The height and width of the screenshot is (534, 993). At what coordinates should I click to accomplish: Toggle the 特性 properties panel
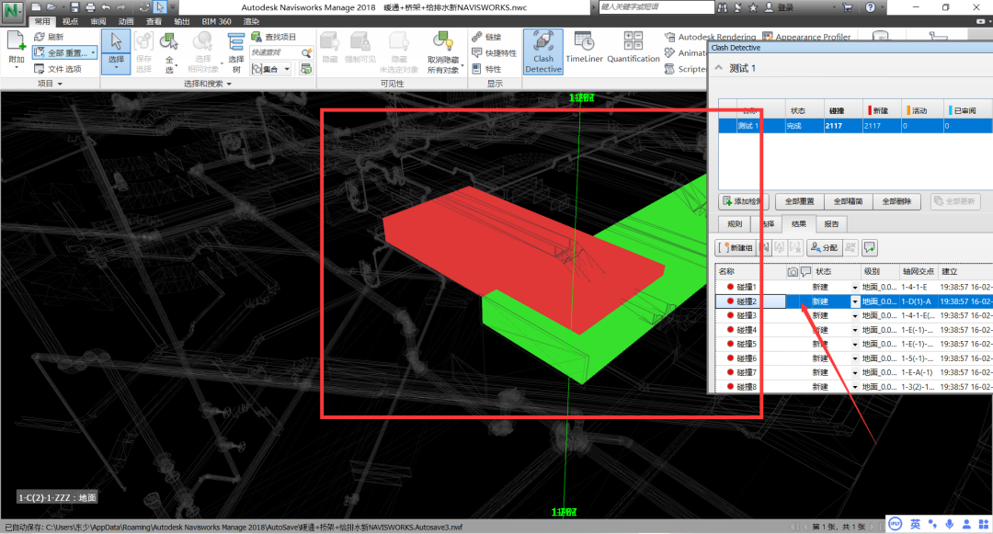click(x=486, y=69)
